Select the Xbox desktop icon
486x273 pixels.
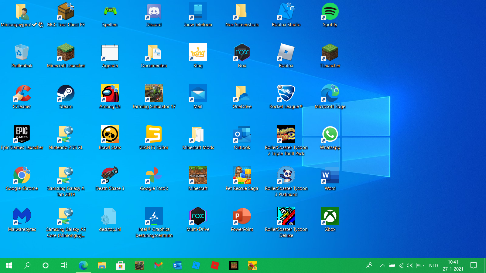coord(330,220)
